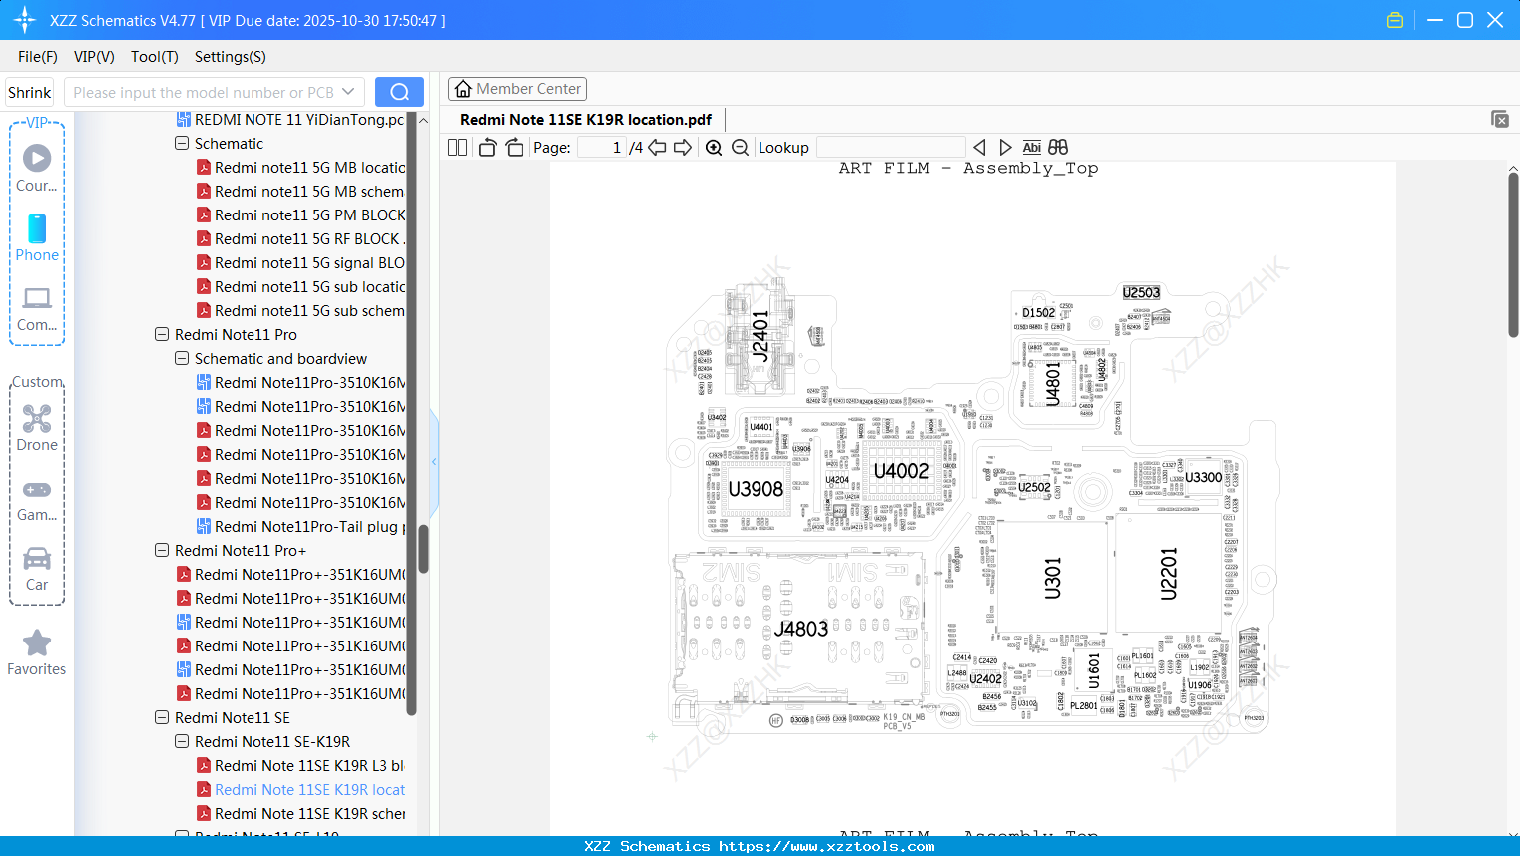1520x856 pixels.
Task: Toggle the split compare view icon
Action: (x=1057, y=147)
